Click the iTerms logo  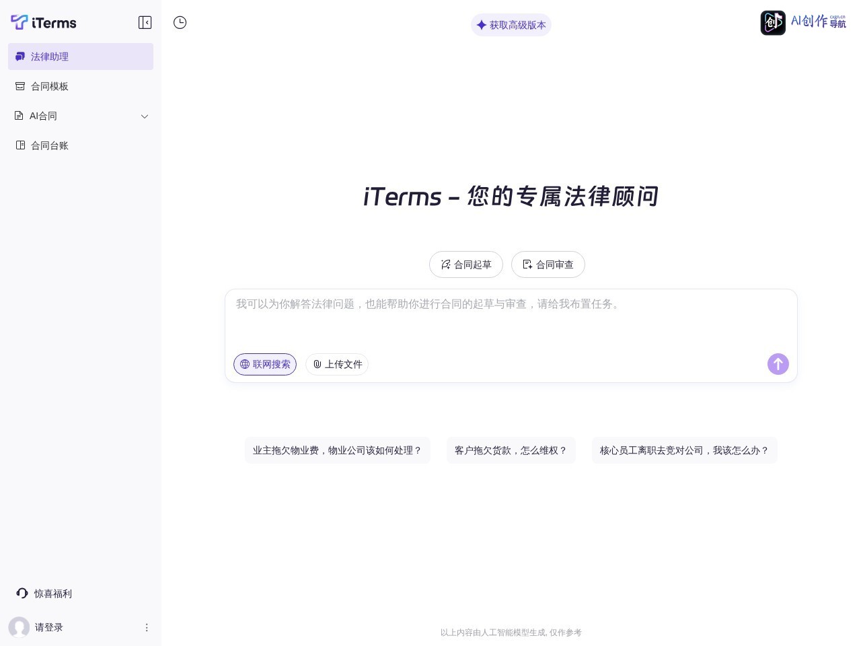[44, 22]
